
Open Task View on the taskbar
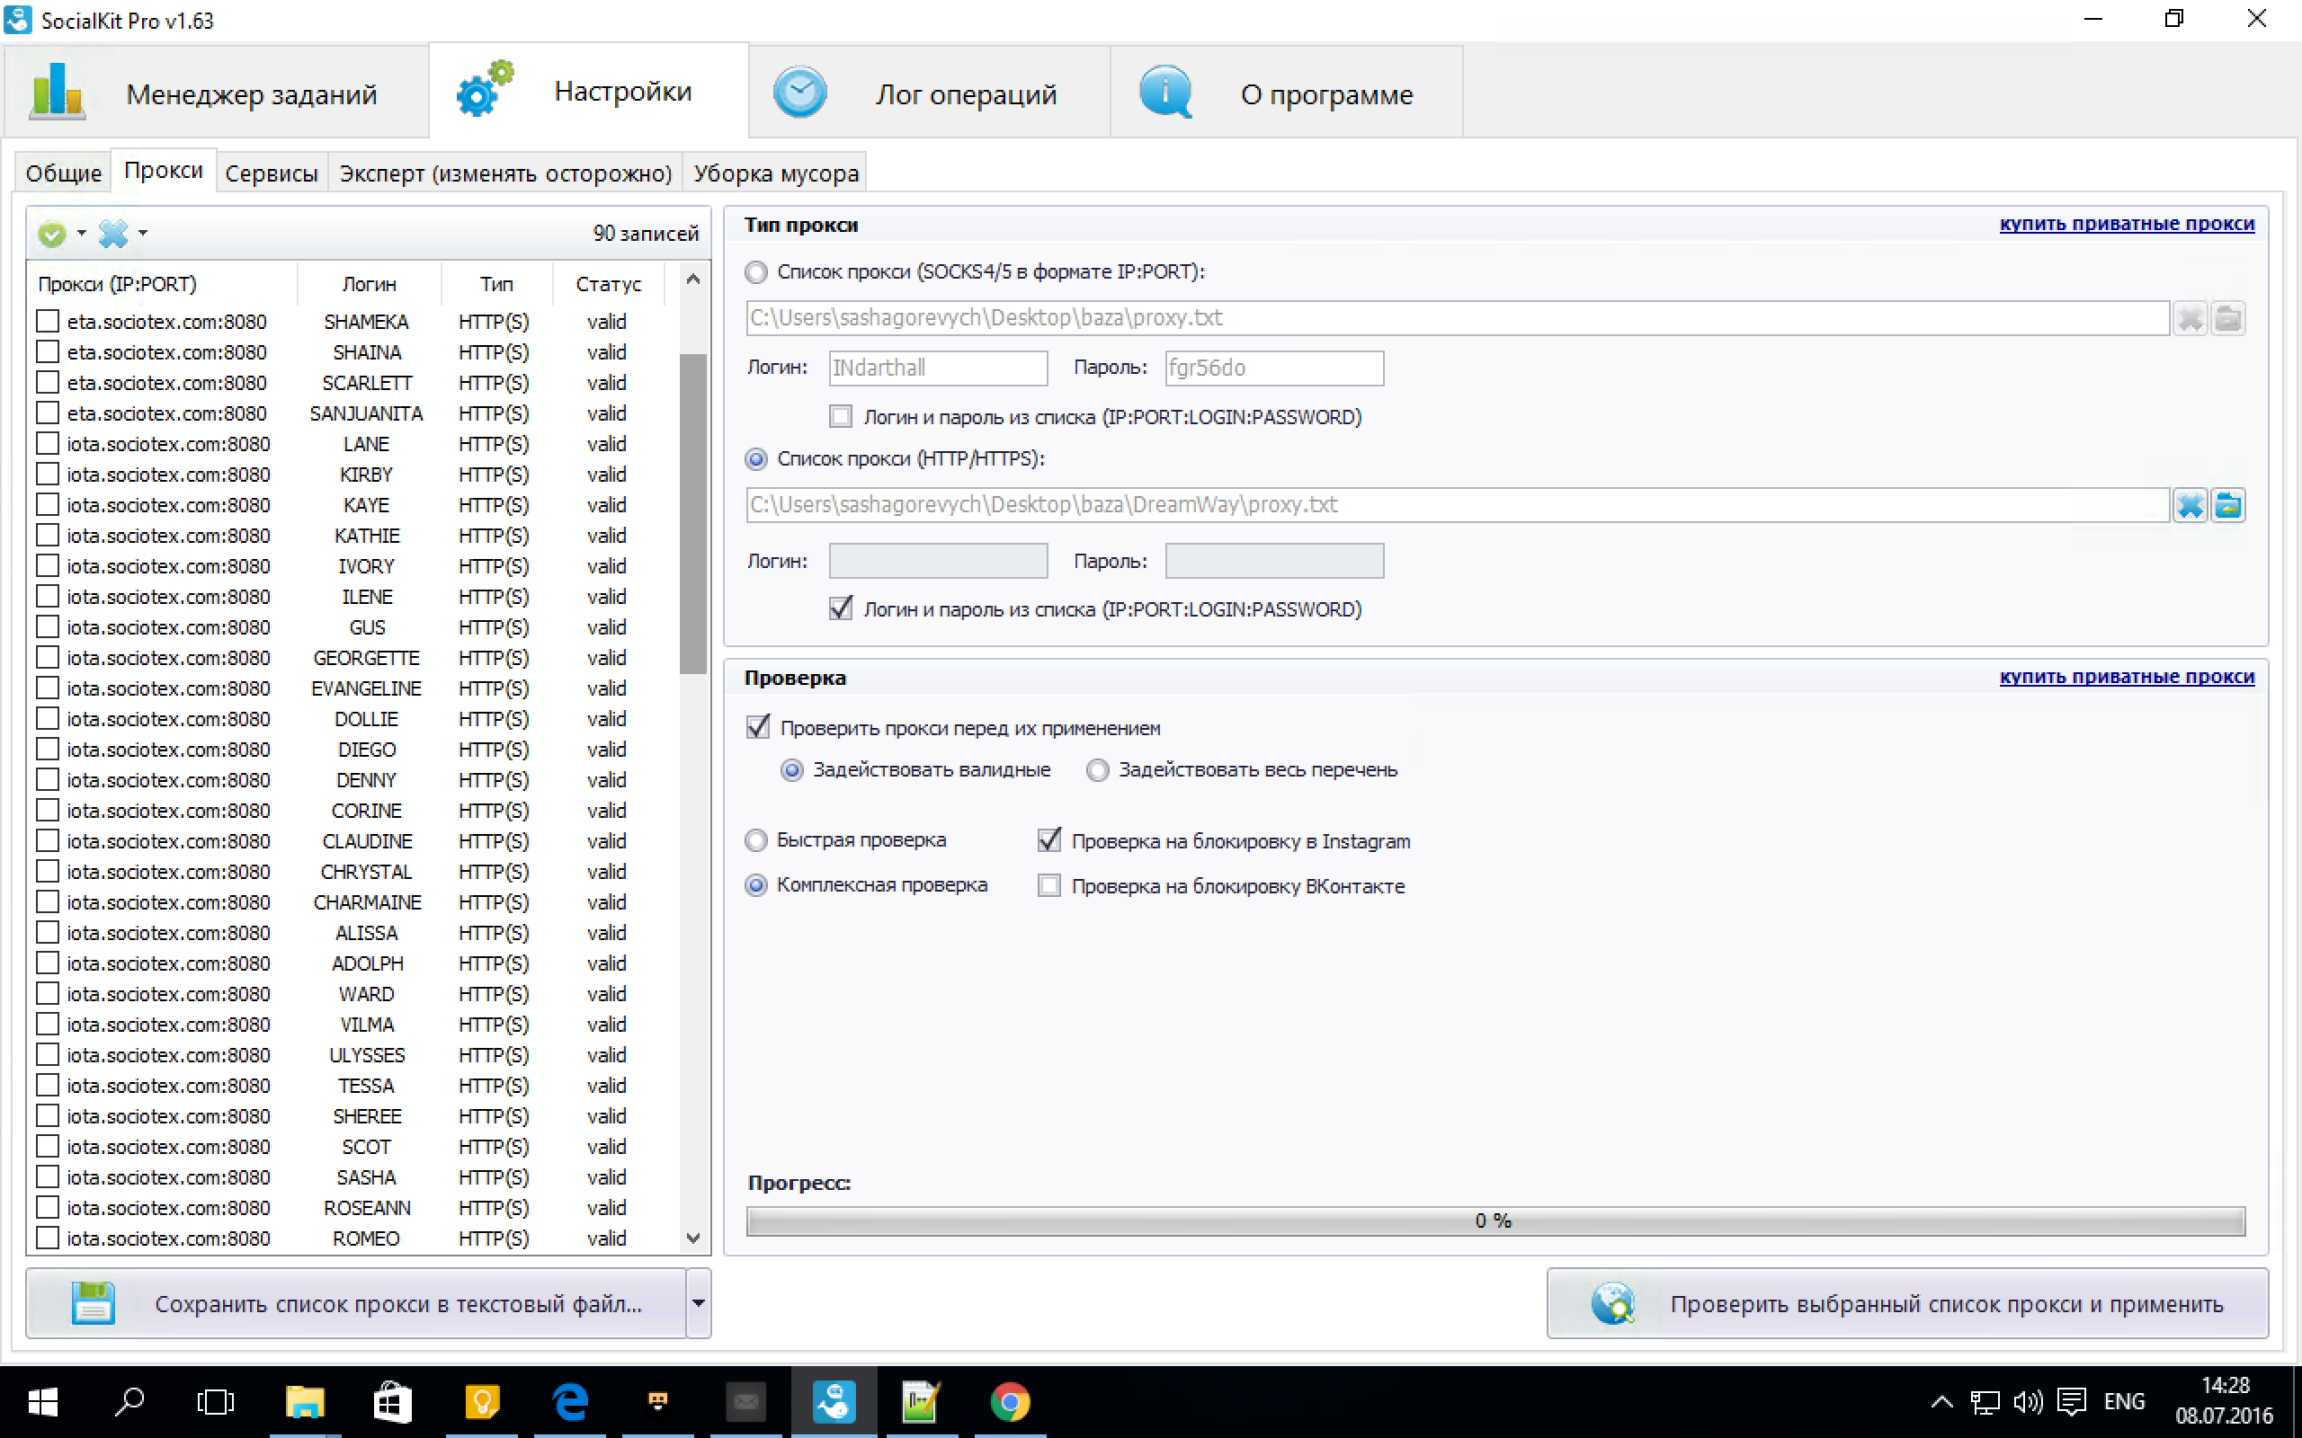(x=216, y=1402)
